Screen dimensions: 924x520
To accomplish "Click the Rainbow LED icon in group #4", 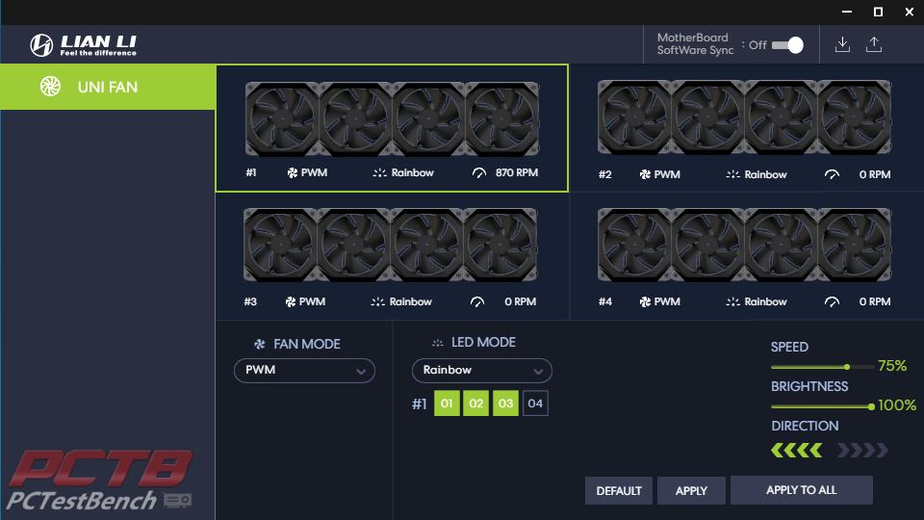I will [x=732, y=301].
